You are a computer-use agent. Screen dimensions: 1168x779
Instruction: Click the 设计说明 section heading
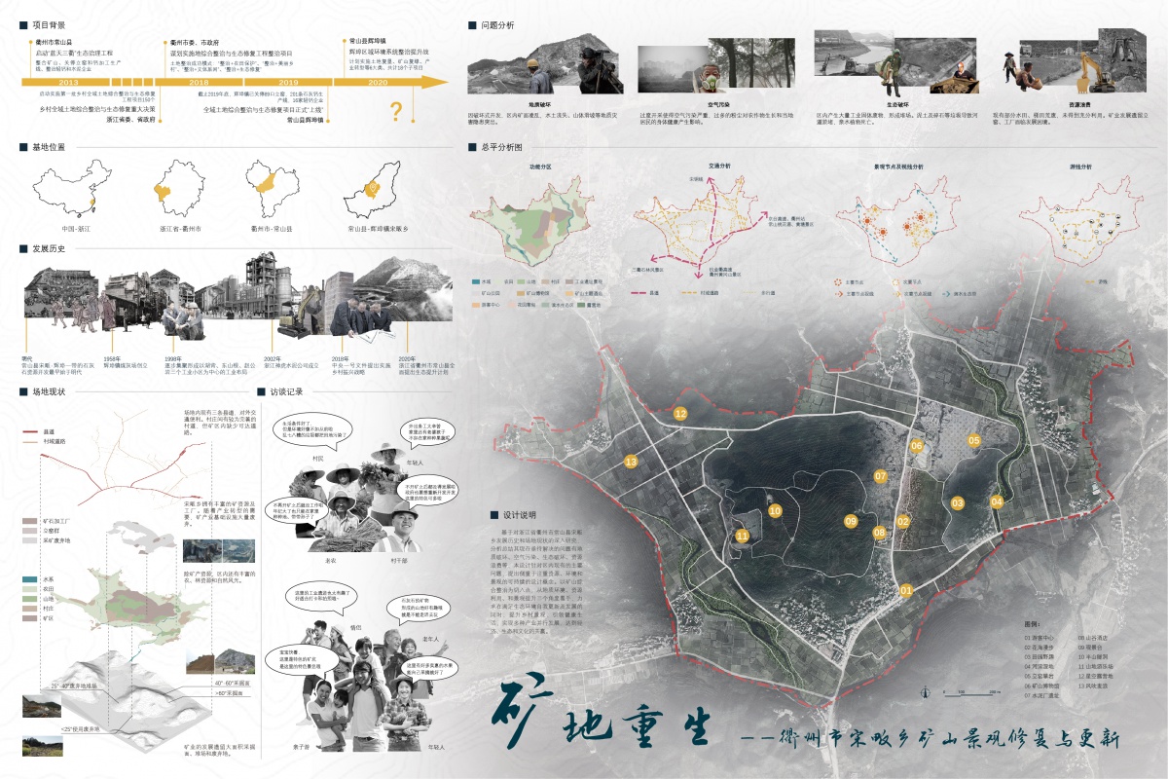pos(520,515)
